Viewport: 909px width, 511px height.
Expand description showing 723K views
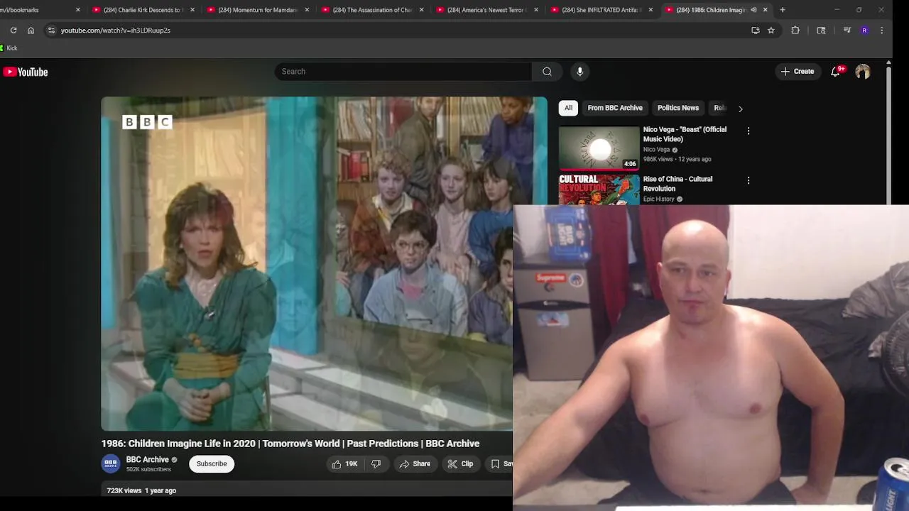pyautogui.click(x=141, y=490)
